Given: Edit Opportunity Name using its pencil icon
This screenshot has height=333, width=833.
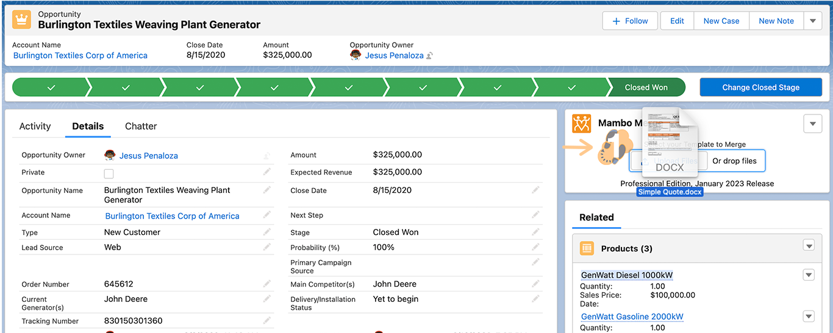Looking at the screenshot, I should [x=266, y=191].
